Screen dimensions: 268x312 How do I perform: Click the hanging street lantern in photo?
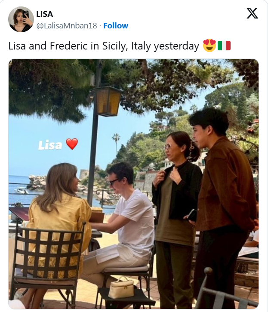tap(108, 101)
